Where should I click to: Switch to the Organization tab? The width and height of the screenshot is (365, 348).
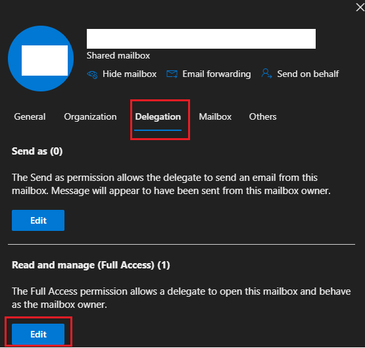pyautogui.click(x=90, y=117)
